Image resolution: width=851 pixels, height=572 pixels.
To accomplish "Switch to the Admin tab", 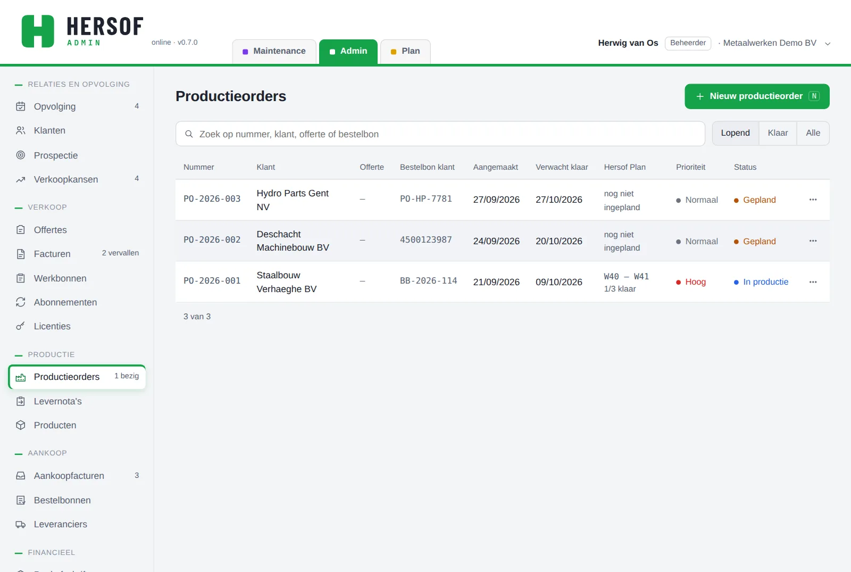I will pyautogui.click(x=348, y=52).
